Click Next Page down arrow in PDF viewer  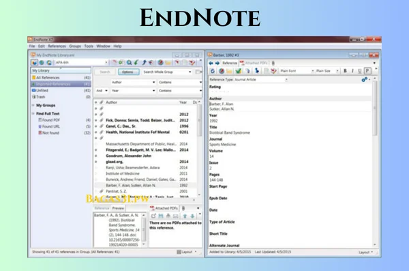(192, 216)
